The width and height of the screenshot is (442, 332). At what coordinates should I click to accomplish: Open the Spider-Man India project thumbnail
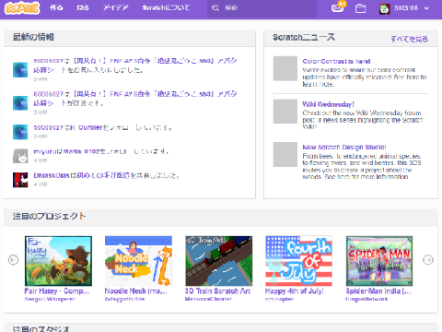click(379, 261)
